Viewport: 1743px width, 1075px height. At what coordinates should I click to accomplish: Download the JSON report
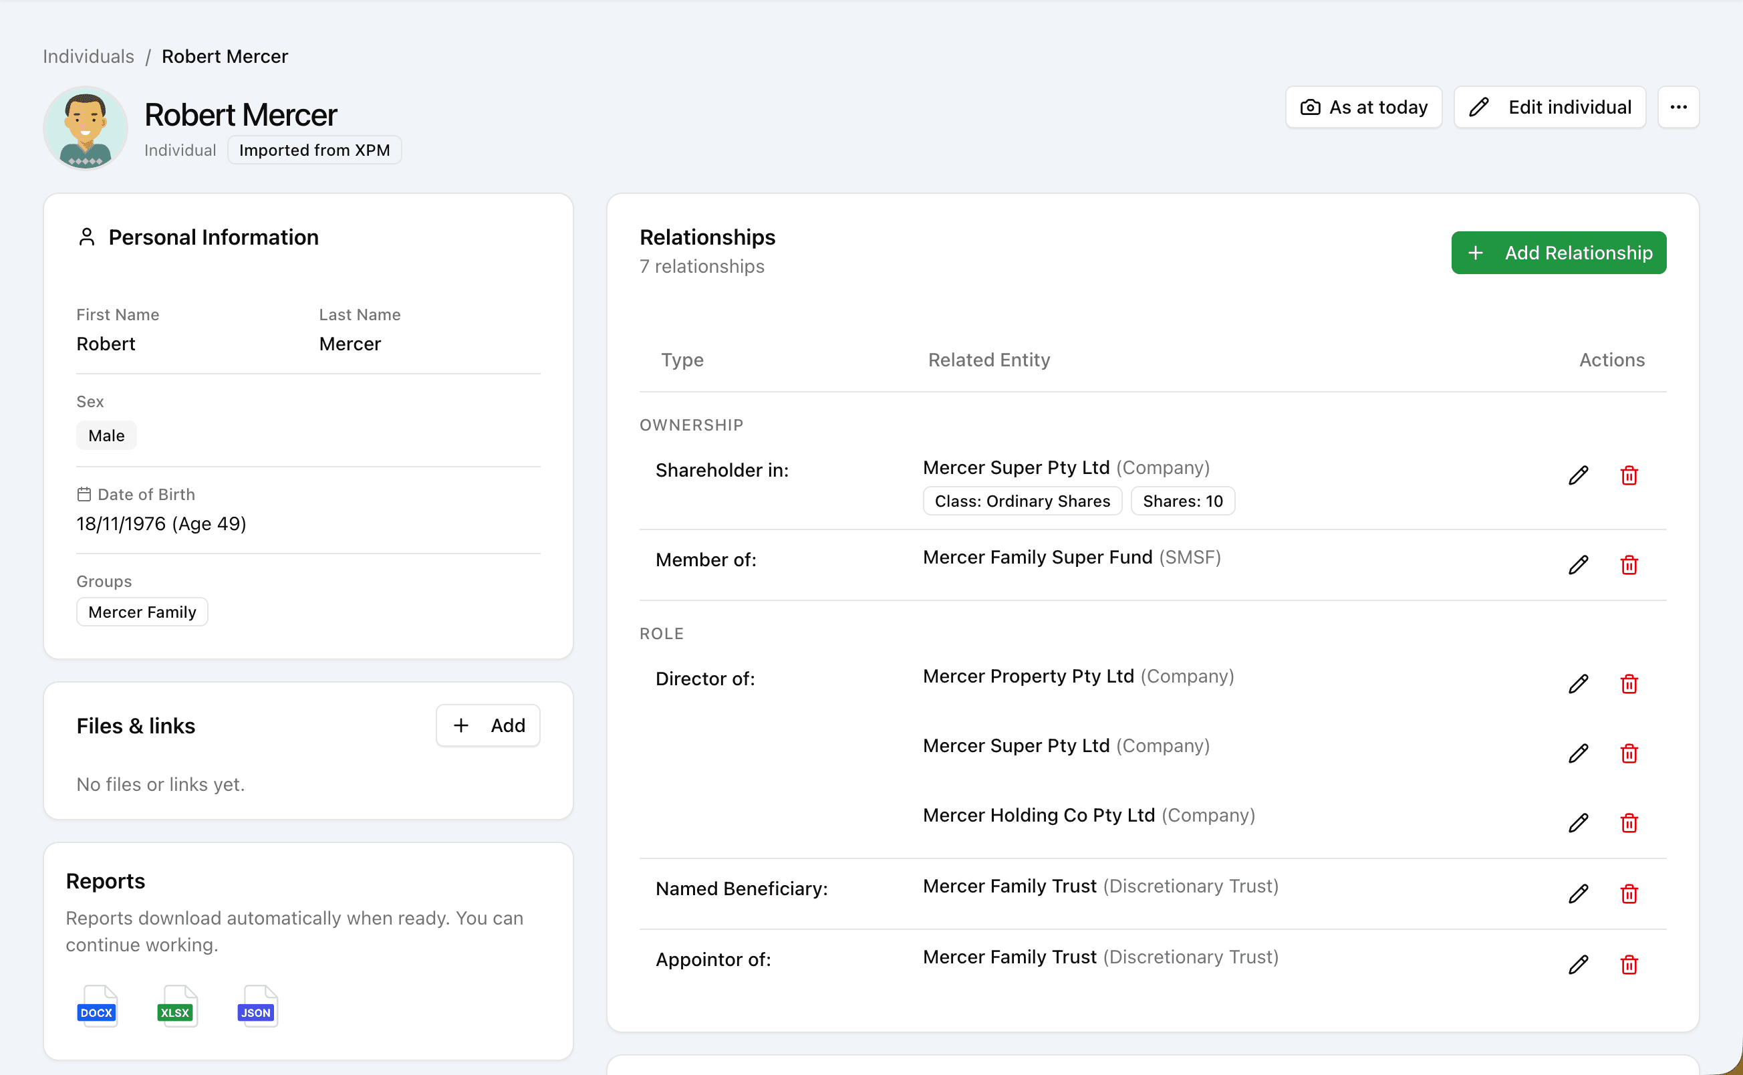[257, 1006]
